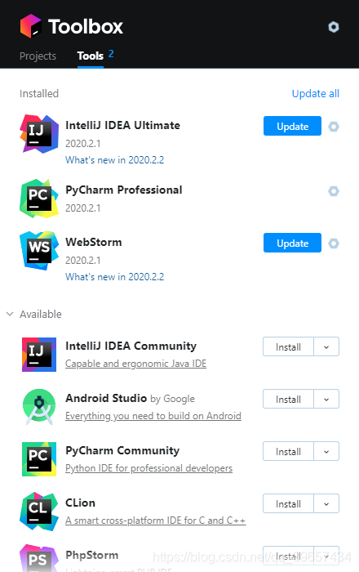359x572 pixels.
Task: Update IntelliJ IDEA Ultimate
Action: pyautogui.click(x=292, y=126)
